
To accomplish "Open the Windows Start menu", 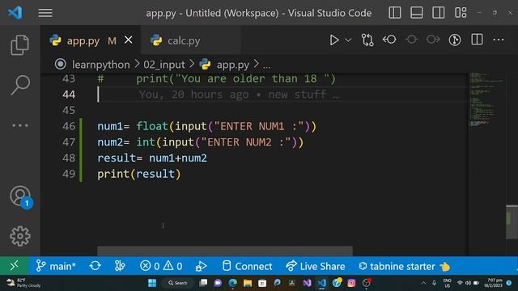I will coord(152,283).
